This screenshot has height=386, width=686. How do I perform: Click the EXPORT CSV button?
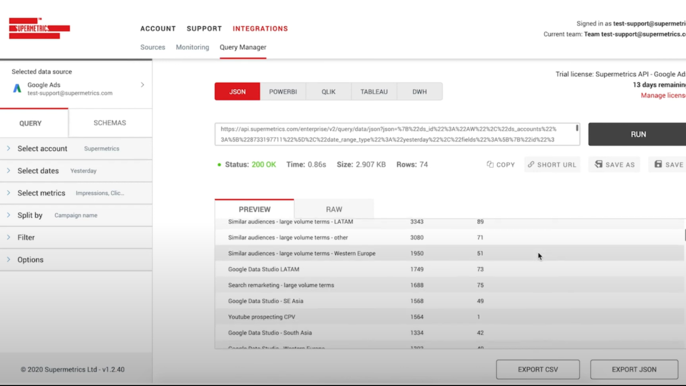pyautogui.click(x=538, y=370)
